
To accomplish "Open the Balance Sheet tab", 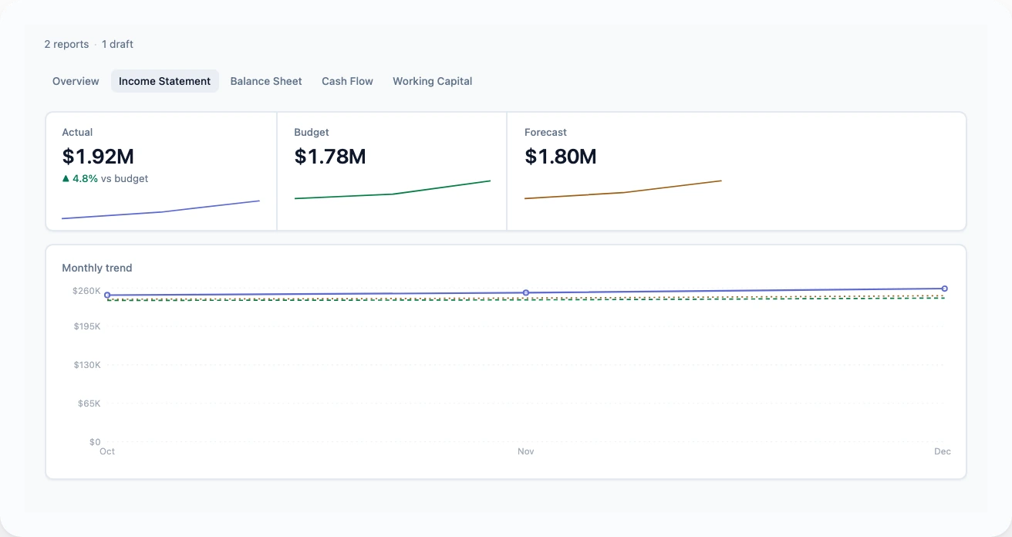I will coord(266,81).
